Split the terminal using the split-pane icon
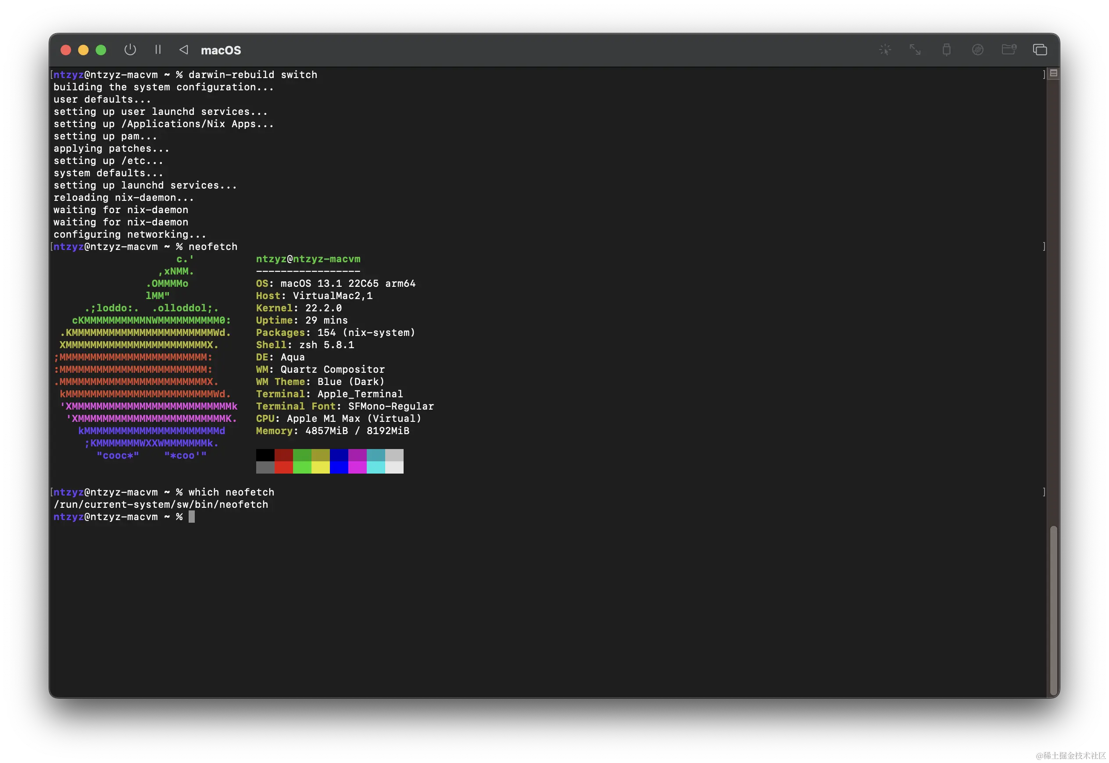 [x=1054, y=73]
